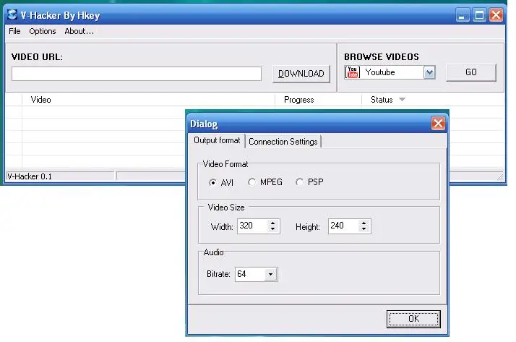Click the Youtube text in site combo box
The height and width of the screenshot is (342, 516).
(x=380, y=72)
